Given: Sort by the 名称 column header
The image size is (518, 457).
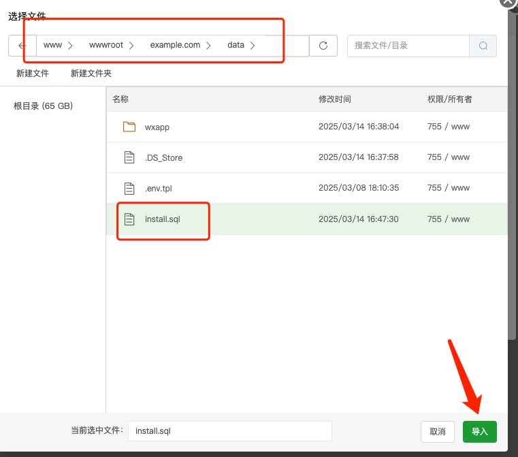Looking at the screenshot, I should pos(120,99).
